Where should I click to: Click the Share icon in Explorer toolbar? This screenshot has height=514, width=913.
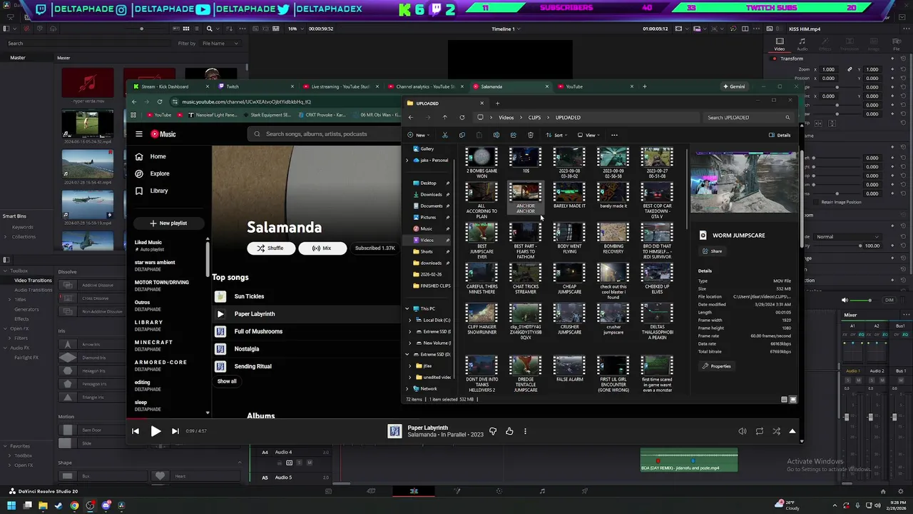(514, 135)
